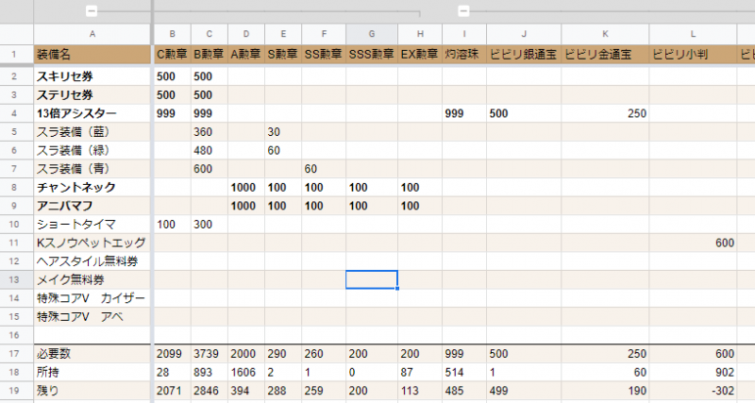Select the cell containing 3739

[209, 352]
